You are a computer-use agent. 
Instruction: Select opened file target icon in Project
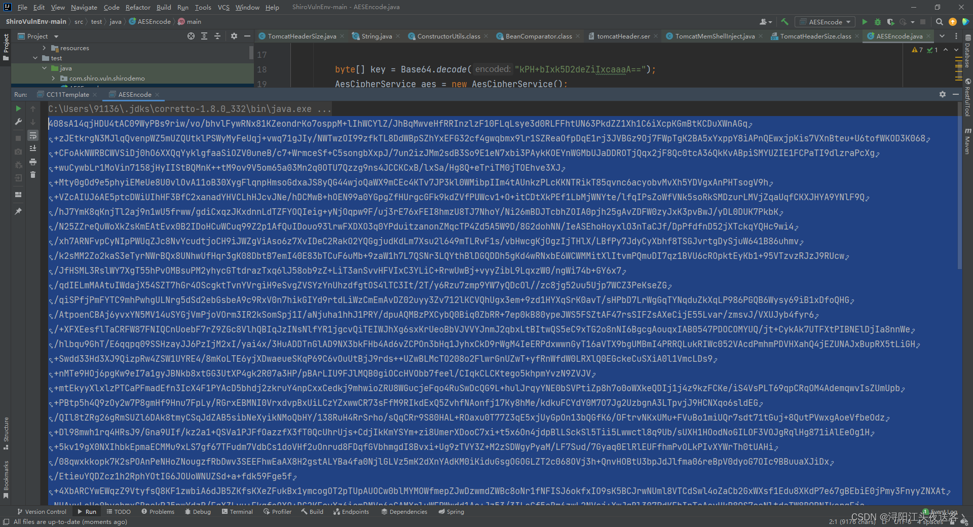click(x=191, y=36)
